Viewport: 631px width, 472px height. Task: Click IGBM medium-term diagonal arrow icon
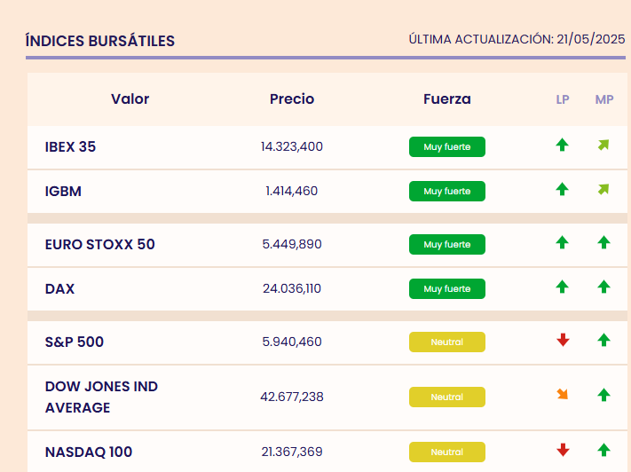(603, 189)
